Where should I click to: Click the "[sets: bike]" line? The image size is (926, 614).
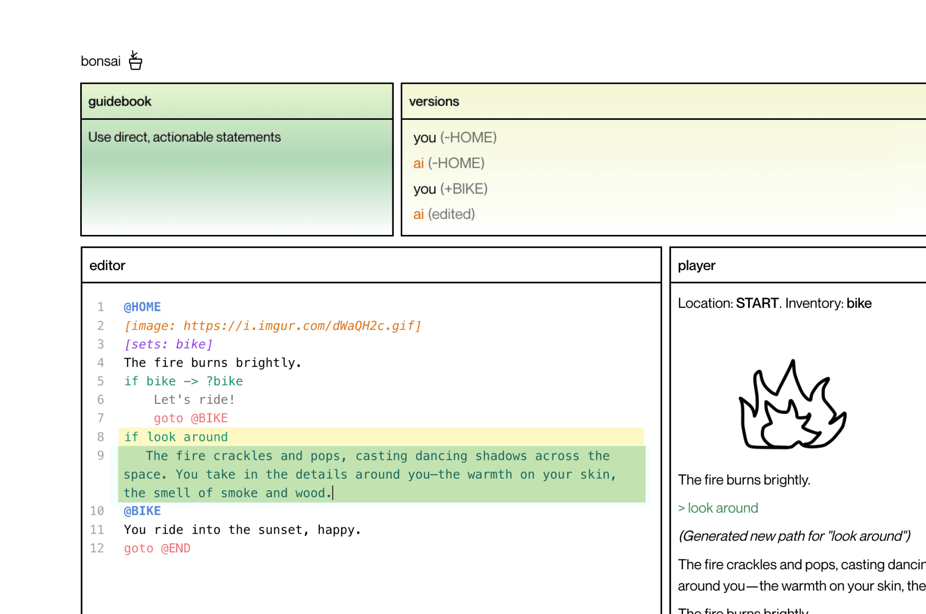tap(168, 344)
